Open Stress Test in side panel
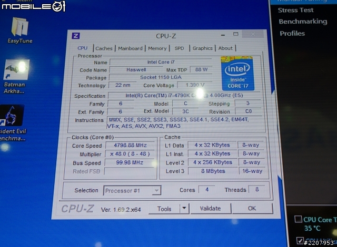Viewport: 337px width, 247px height. tap(295, 10)
